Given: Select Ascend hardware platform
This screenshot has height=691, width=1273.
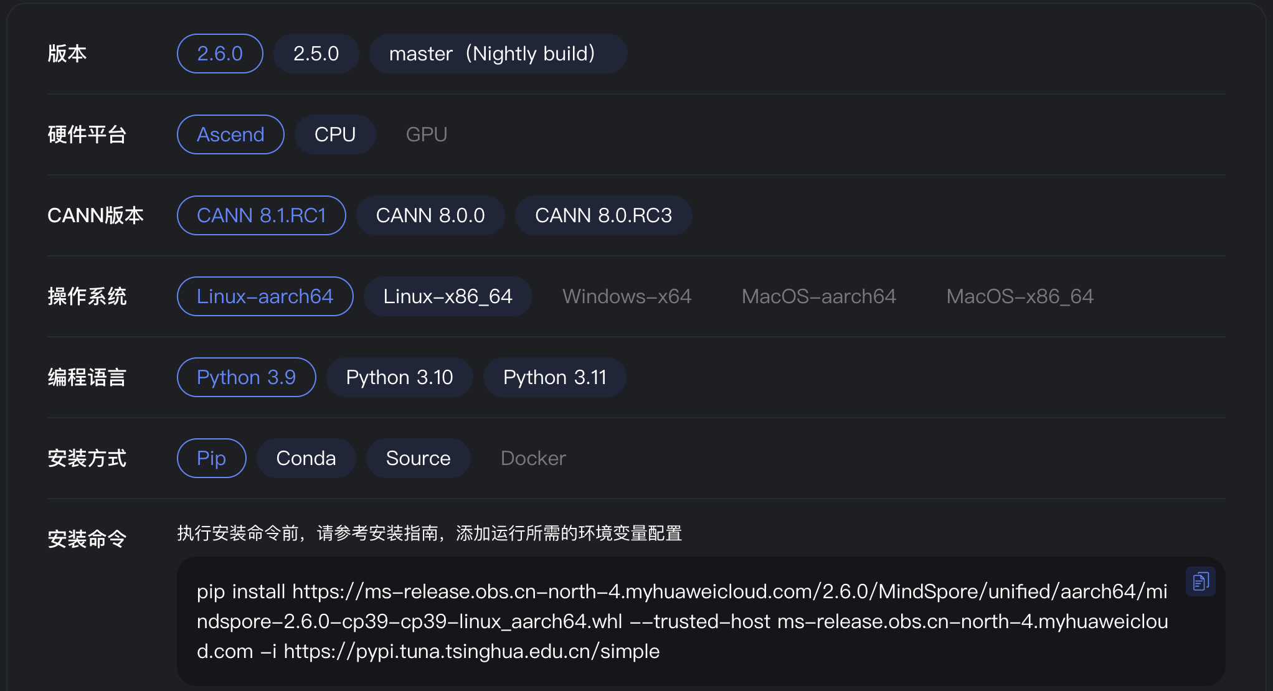Looking at the screenshot, I should [x=230, y=134].
